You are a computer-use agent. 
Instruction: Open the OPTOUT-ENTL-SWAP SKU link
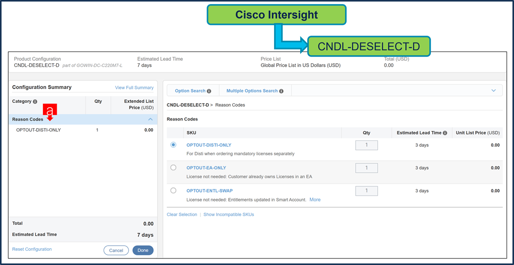210,191
